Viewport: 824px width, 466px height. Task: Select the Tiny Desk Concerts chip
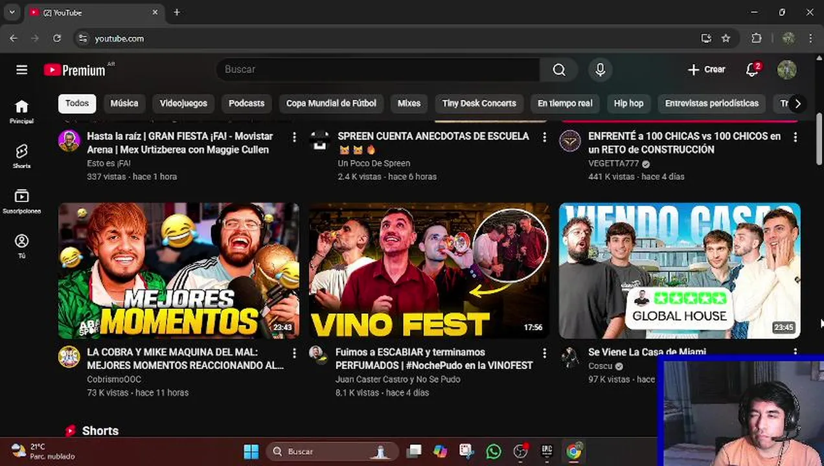tap(479, 104)
